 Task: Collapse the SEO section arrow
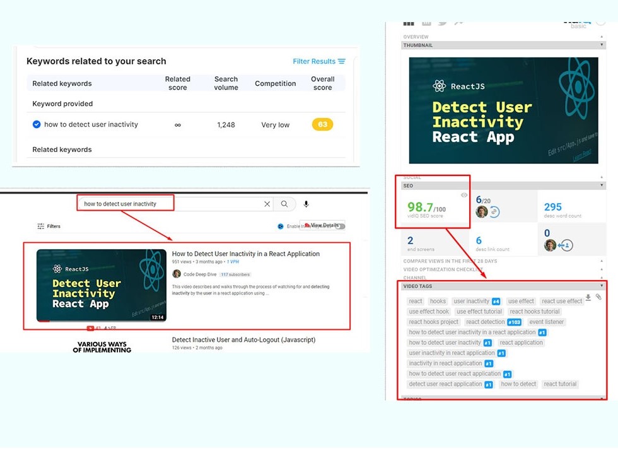(602, 185)
